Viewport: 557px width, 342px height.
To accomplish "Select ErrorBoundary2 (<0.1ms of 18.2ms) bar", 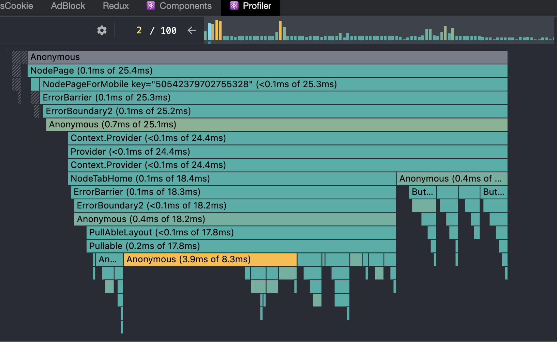I will [235, 205].
